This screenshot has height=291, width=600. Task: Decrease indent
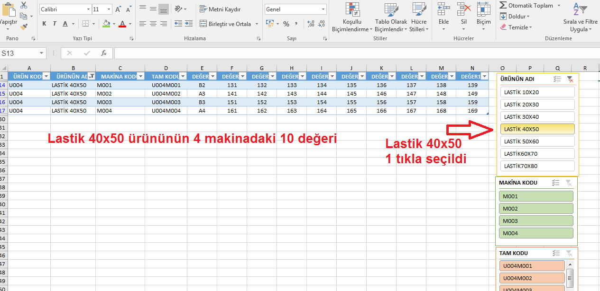click(178, 24)
